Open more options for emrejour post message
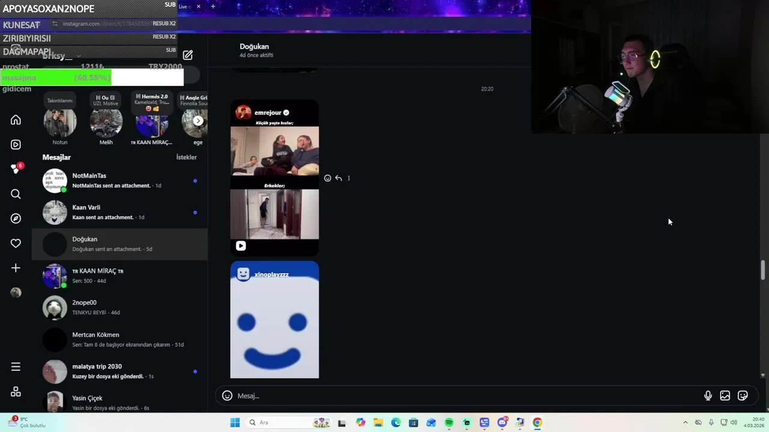This screenshot has width=769, height=432. pos(349,178)
